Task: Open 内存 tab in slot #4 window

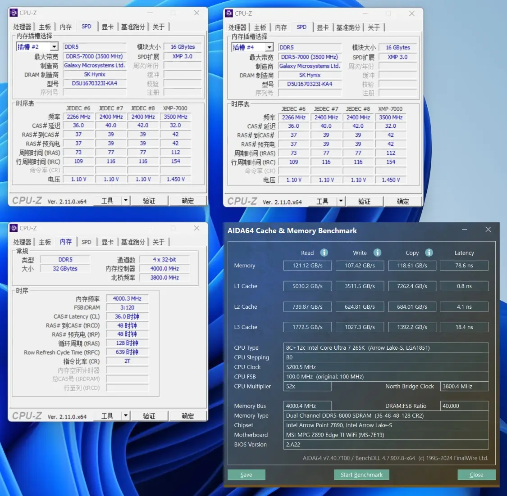Action: point(281,27)
